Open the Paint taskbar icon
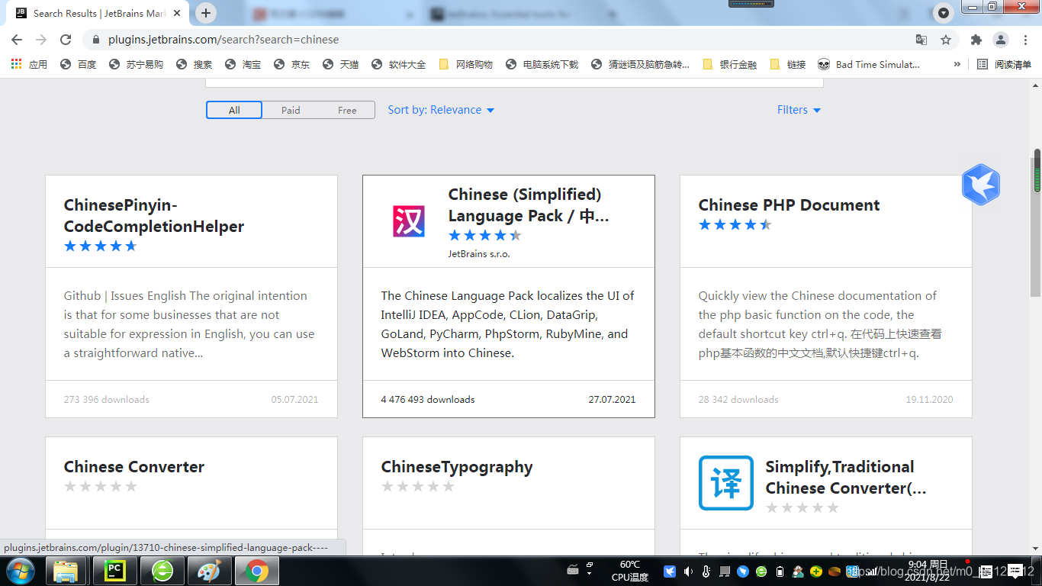This screenshot has height=586, width=1042. pos(209,571)
